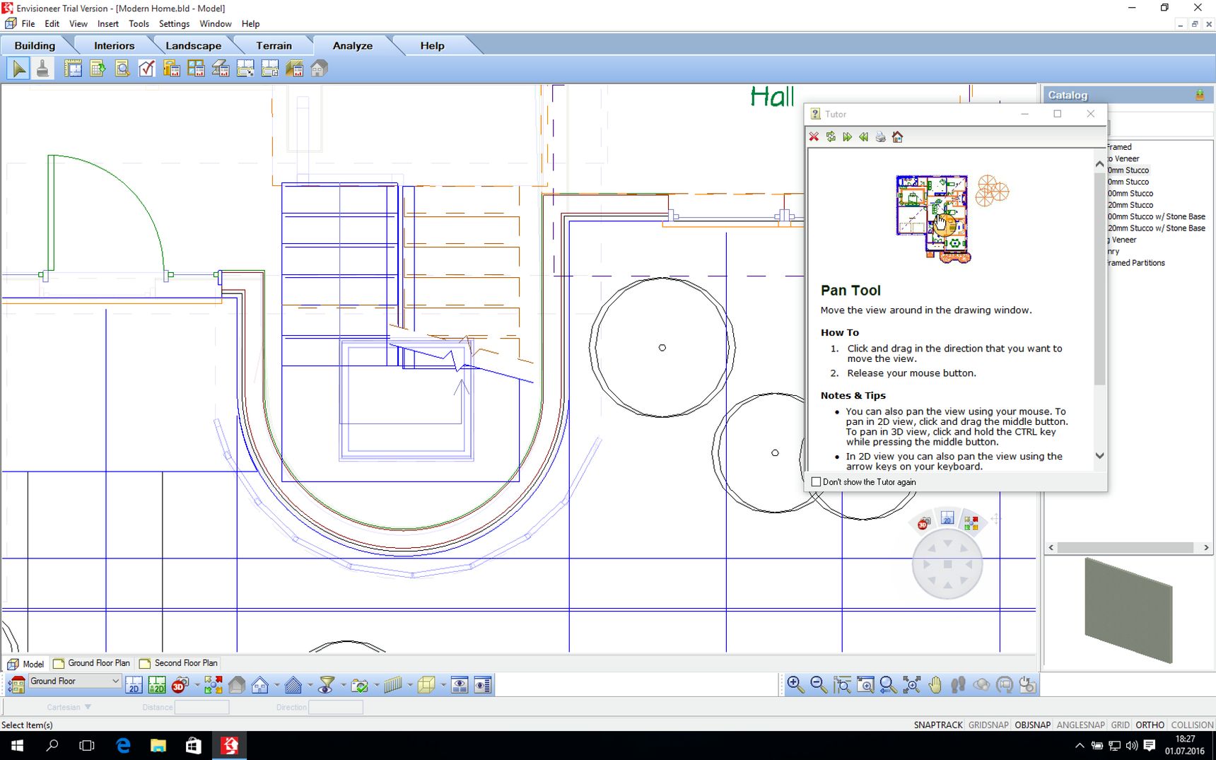Select the gray hidden-line house display icon
This screenshot has height=760, width=1216.
[x=237, y=684]
